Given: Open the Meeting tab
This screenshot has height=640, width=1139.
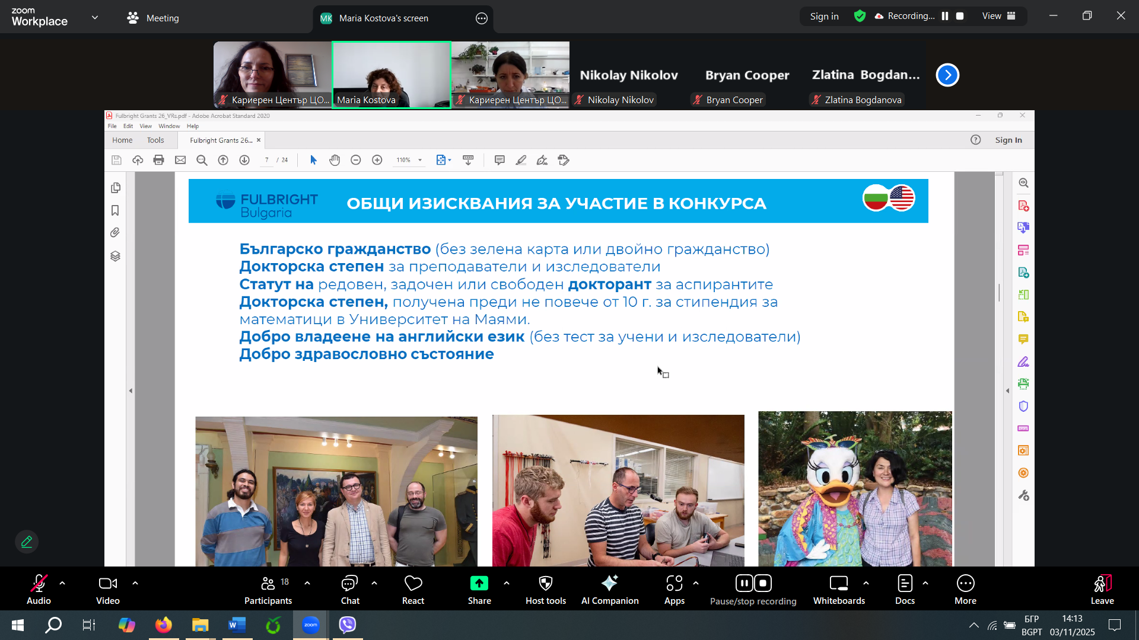Looking at the screenshot, I should point(153,18).
